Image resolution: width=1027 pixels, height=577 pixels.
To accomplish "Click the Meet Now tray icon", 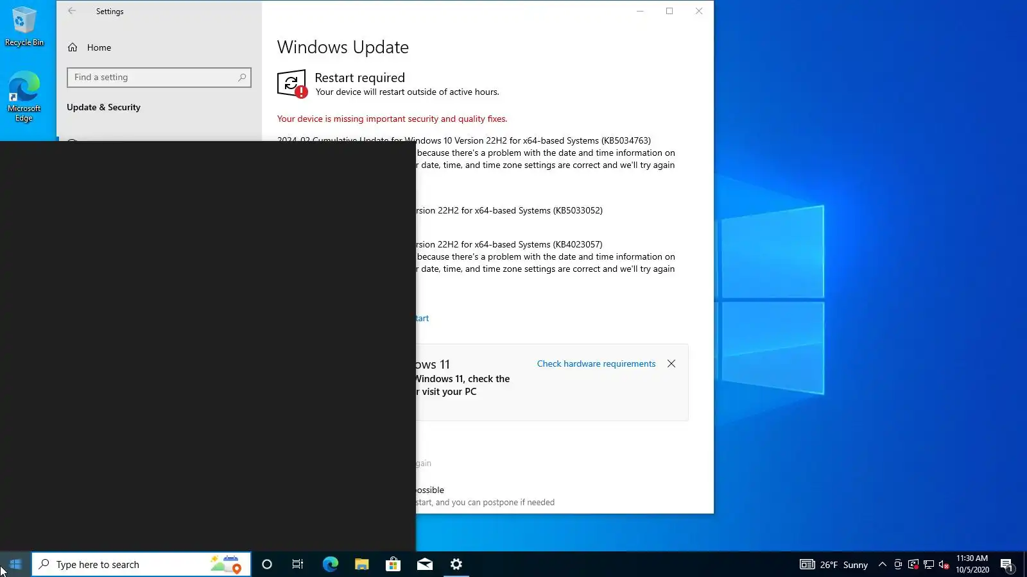I will coord(898,565).
